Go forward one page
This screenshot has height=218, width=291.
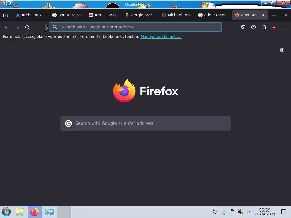(x=17, y=27)
